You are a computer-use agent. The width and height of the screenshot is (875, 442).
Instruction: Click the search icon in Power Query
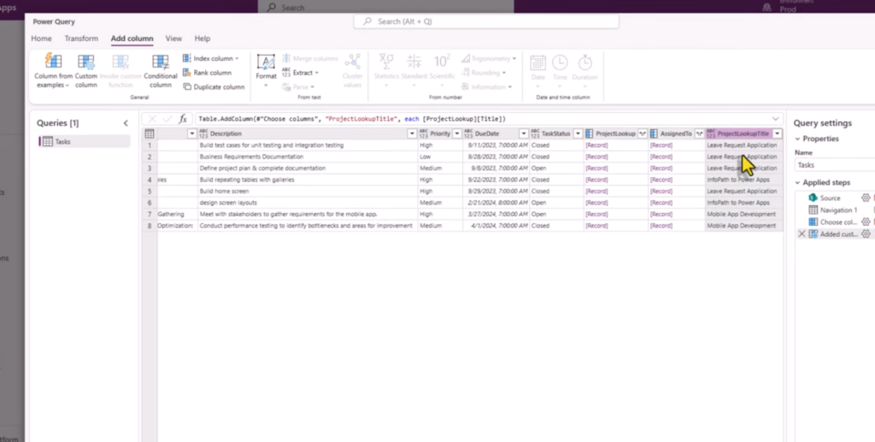tap(367, 21)
